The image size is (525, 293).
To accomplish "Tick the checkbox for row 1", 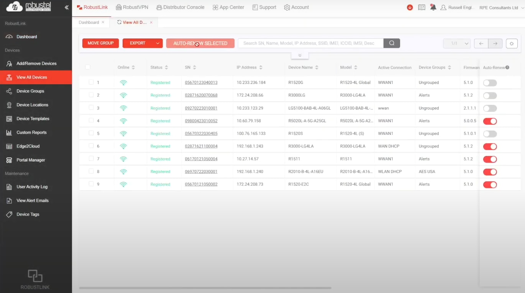I will tap(91, 82).
